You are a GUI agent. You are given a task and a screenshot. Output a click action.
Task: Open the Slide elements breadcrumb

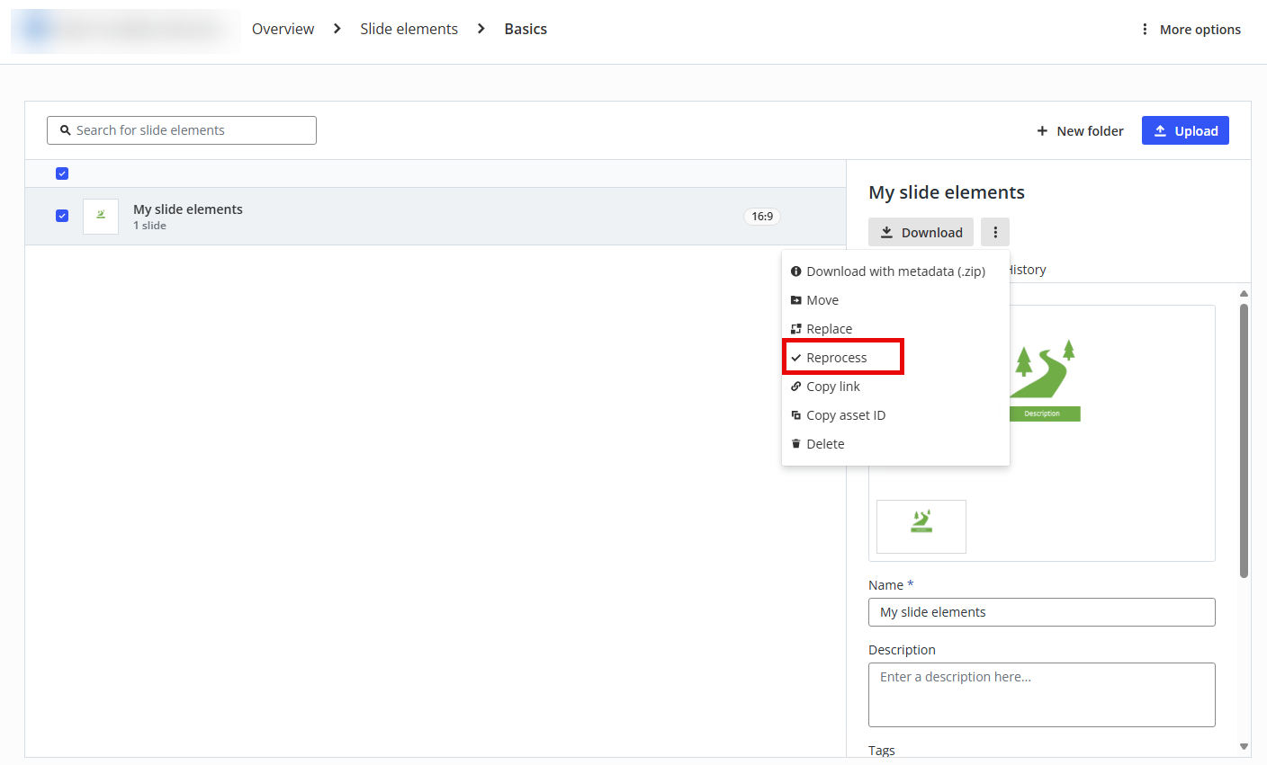click(409, 29)
